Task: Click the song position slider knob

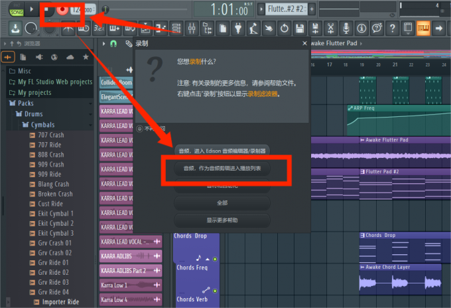Action: point(105,9)
